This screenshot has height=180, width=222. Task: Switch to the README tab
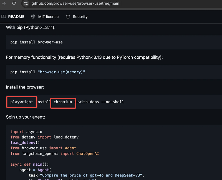[x=16, y=17]
